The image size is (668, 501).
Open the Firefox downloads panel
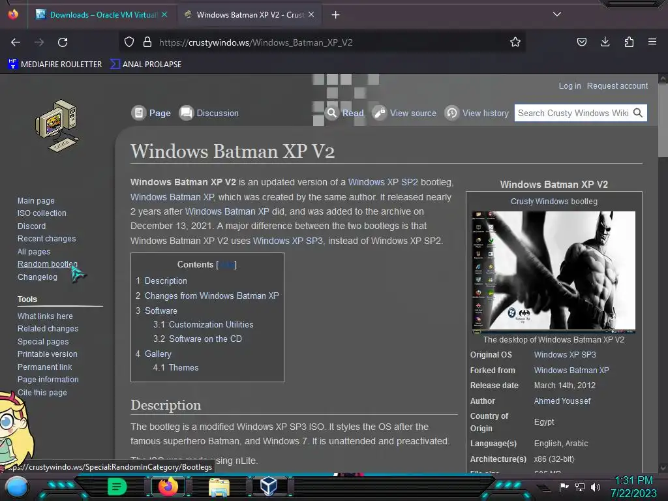click(605, 42)
